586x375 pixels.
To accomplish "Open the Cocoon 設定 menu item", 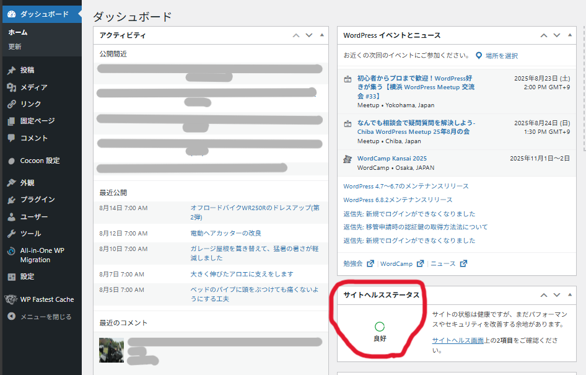I will pos(40,161).
